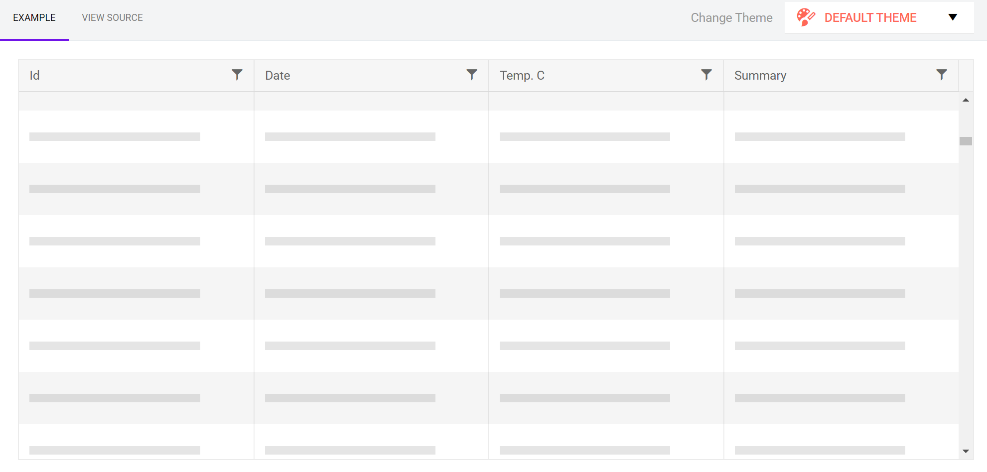Click the Summary column header text
The height and width of the screenshot is (472, 987).
pyautogui.click(x=760, y=76)
